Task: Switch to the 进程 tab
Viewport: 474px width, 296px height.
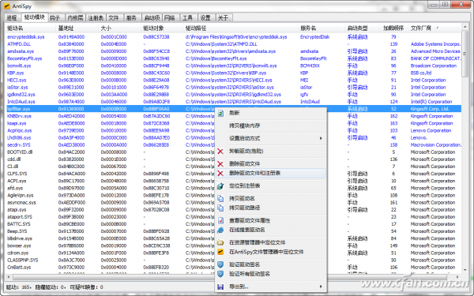Action: click(12, 18)
